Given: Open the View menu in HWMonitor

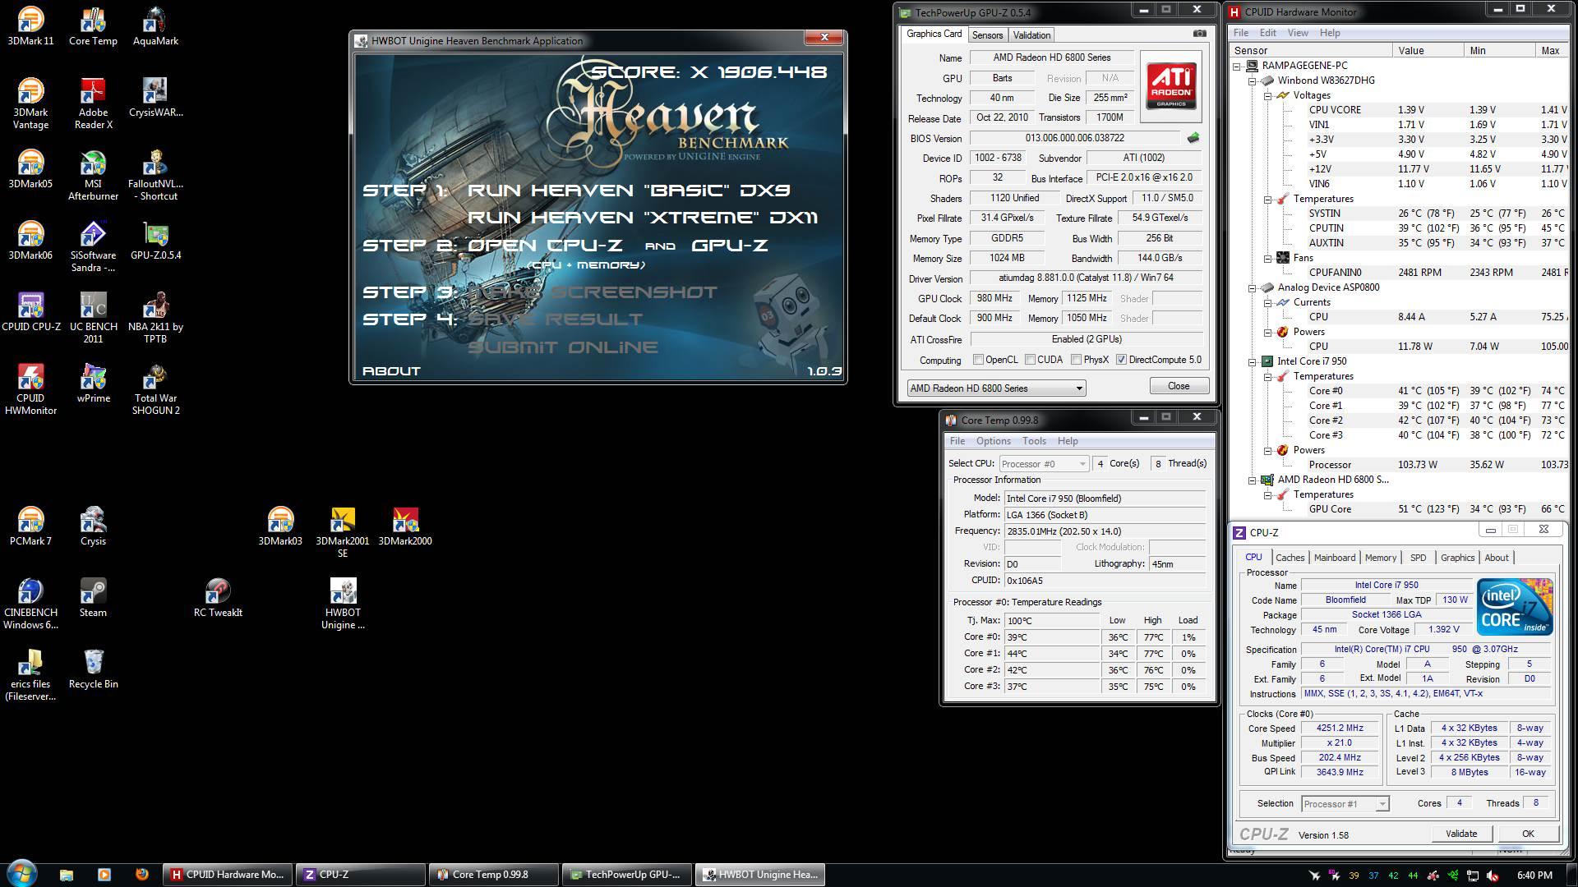Looking at the screenshot, I should click(1298, 33).
